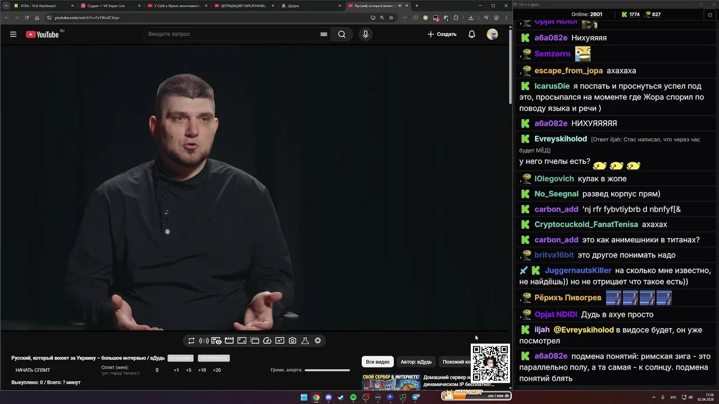Screen dimensions: 719x404
Task: Open browser extensions puzzle icon
Action: click(456, 17)
